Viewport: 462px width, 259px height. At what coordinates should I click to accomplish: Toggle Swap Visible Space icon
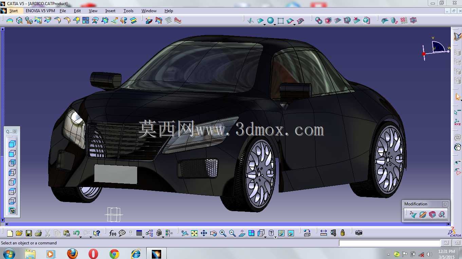(x=291, y=233)
